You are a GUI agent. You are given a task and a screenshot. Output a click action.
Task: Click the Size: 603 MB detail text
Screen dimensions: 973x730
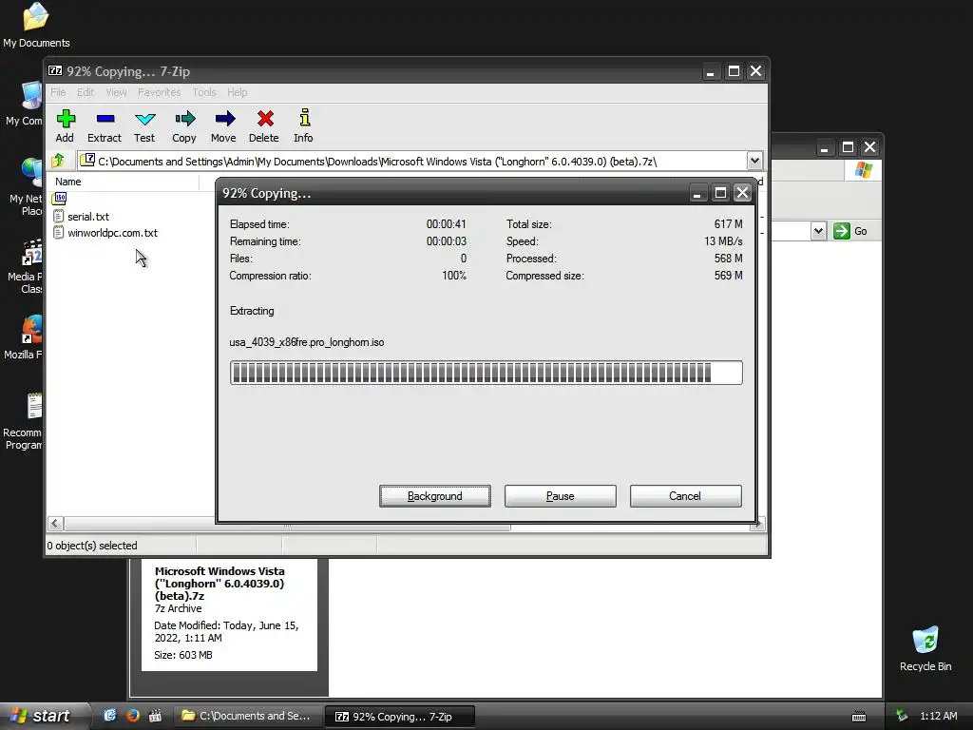click(183, 655)
